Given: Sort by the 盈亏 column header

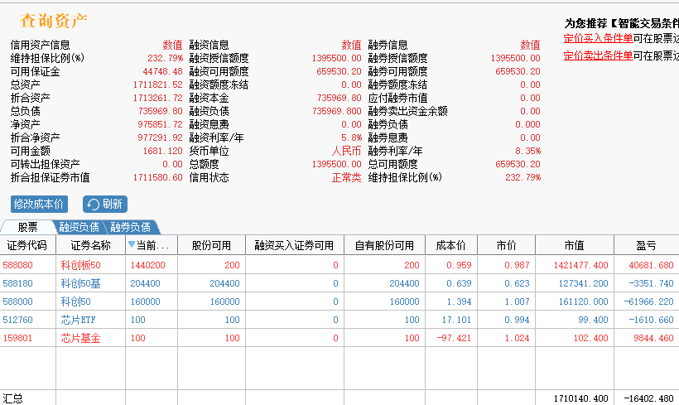Looking at the screenshot, I should point(646,246).
